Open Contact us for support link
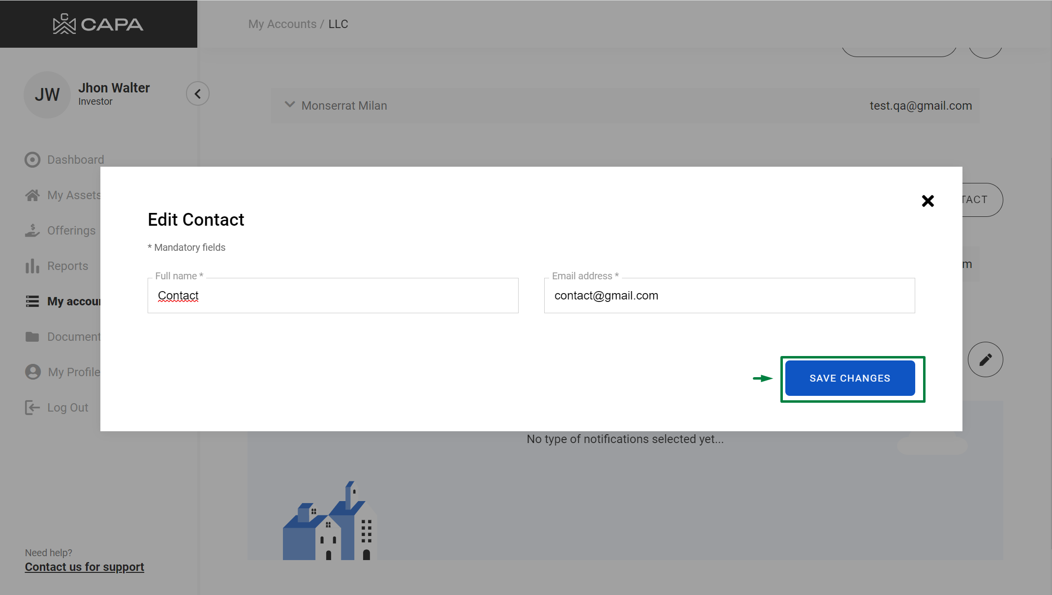Viewport: 1052px width, 595px height. click(x=85, y=567)
